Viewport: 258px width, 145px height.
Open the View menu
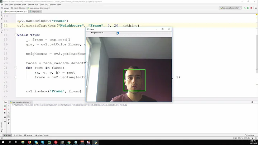11,5
